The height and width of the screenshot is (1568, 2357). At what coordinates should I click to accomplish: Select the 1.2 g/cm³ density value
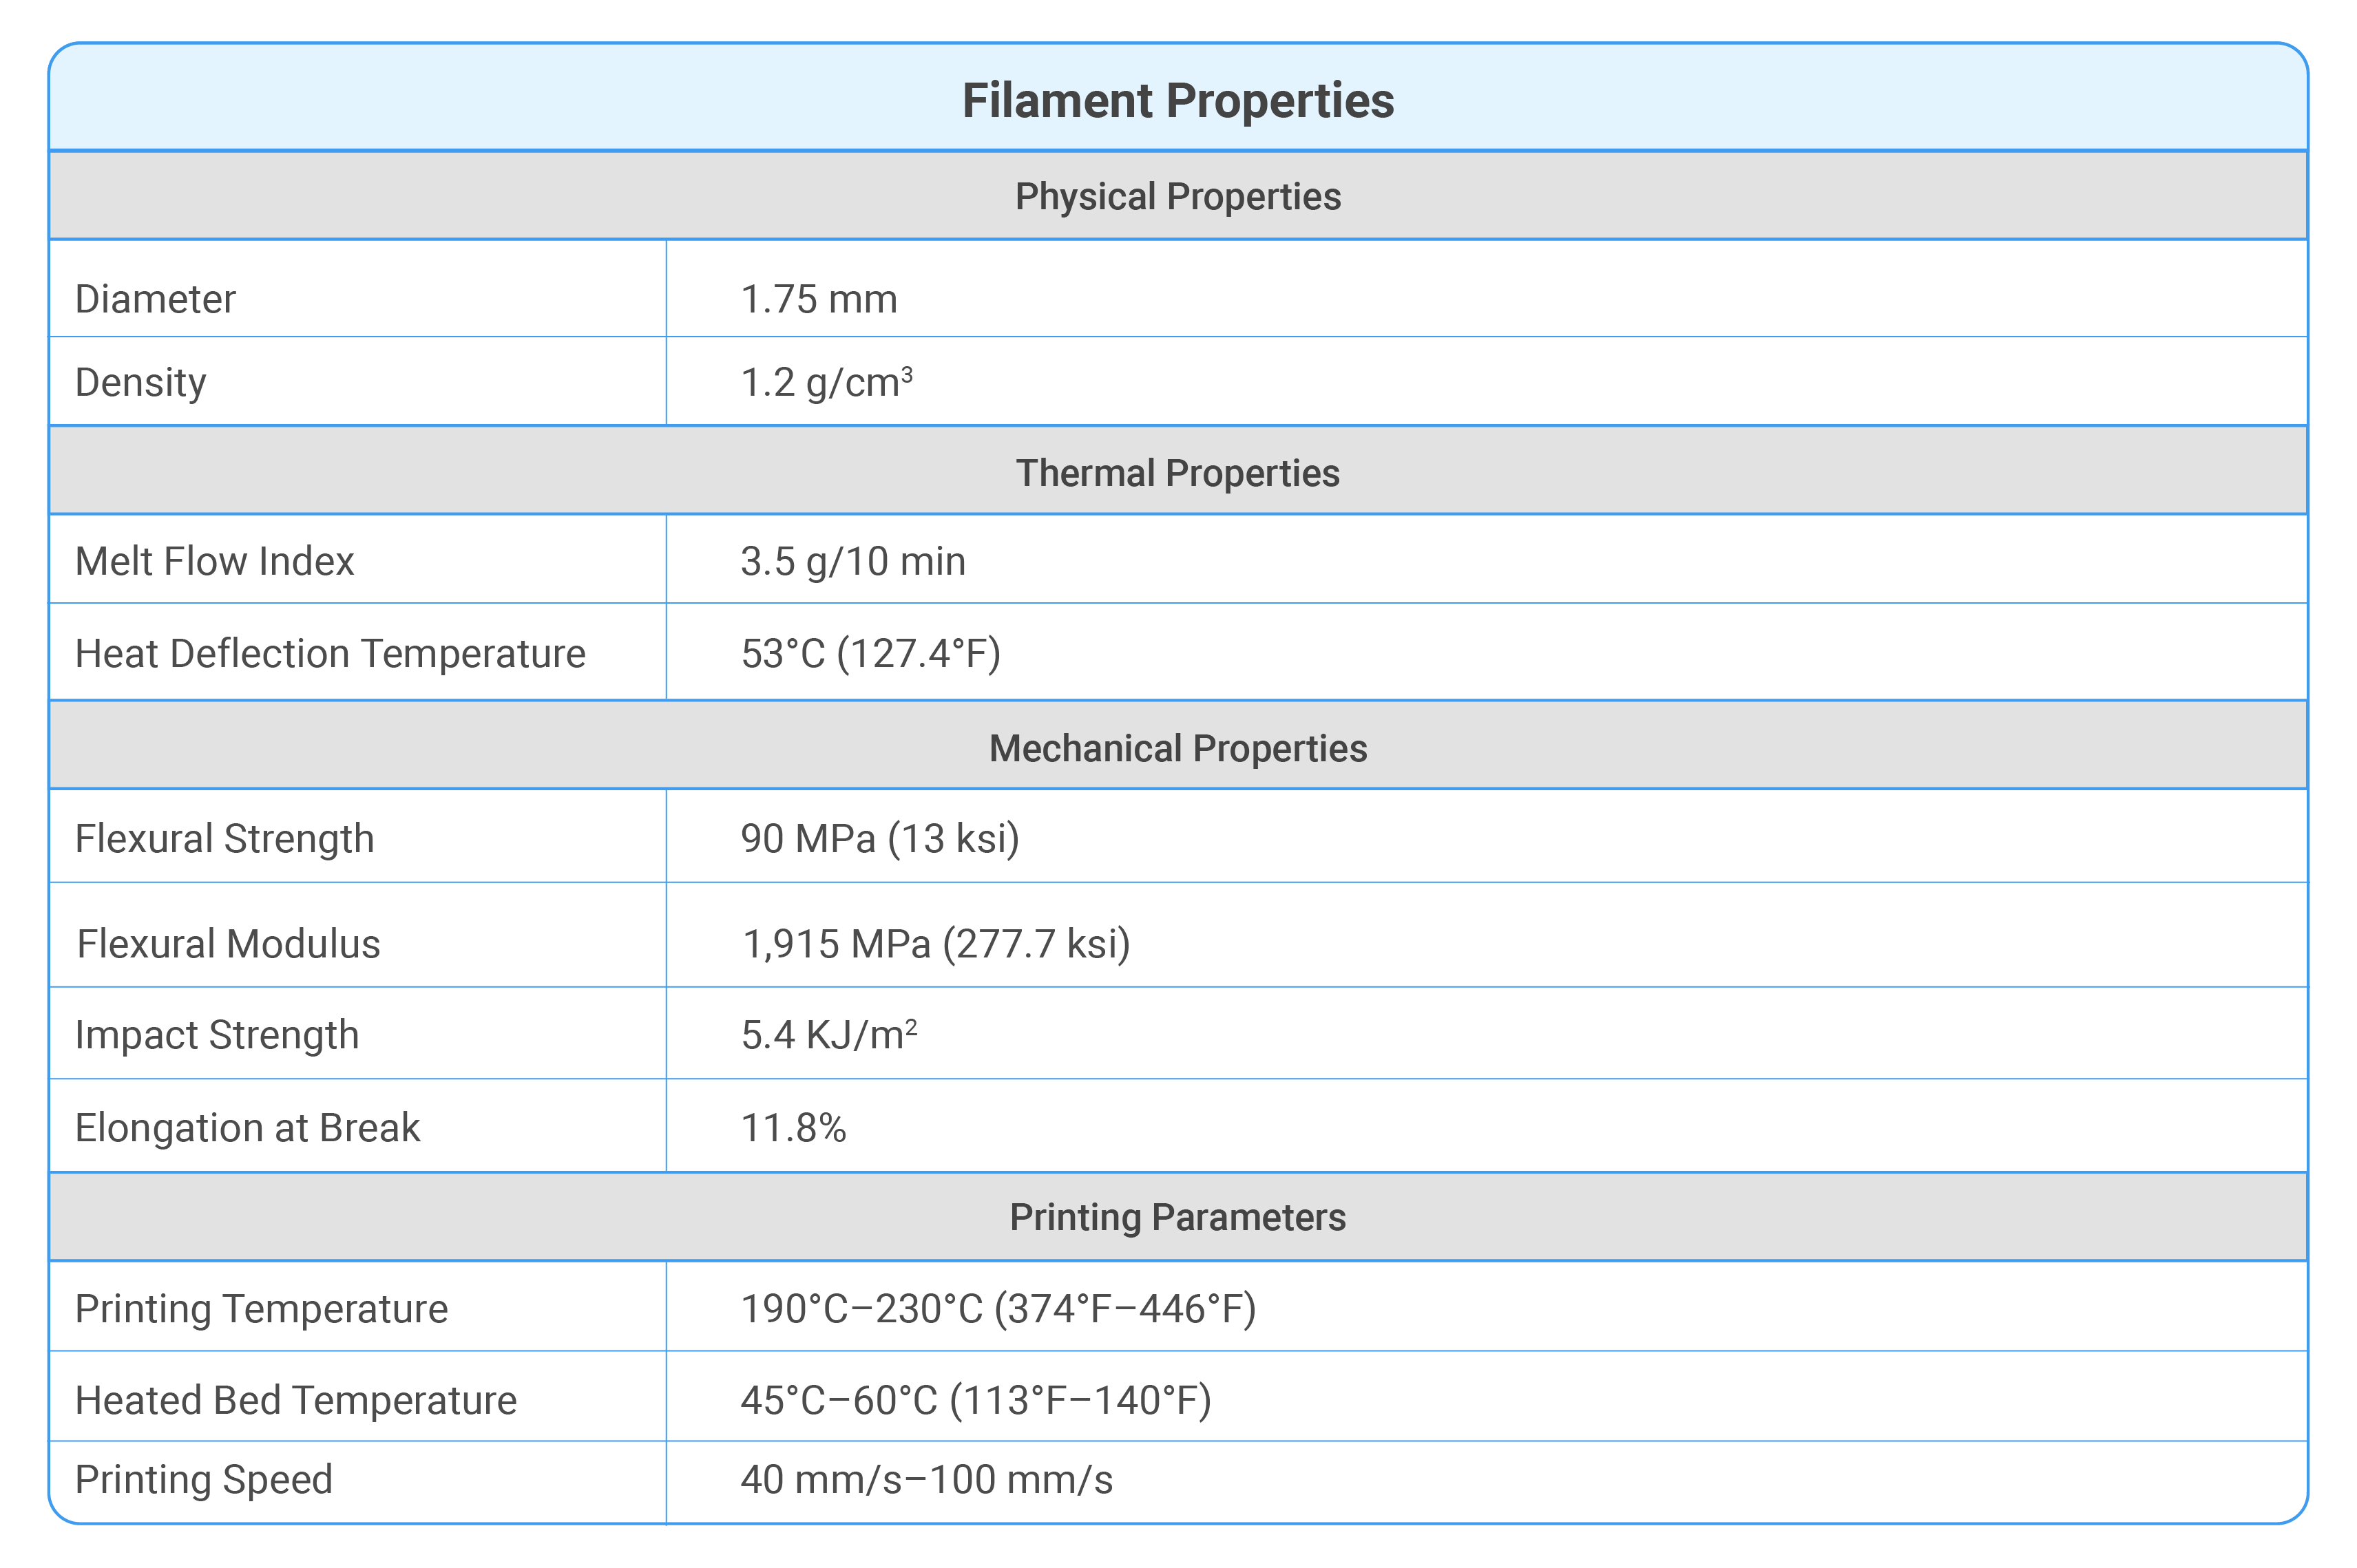(826, 383)
